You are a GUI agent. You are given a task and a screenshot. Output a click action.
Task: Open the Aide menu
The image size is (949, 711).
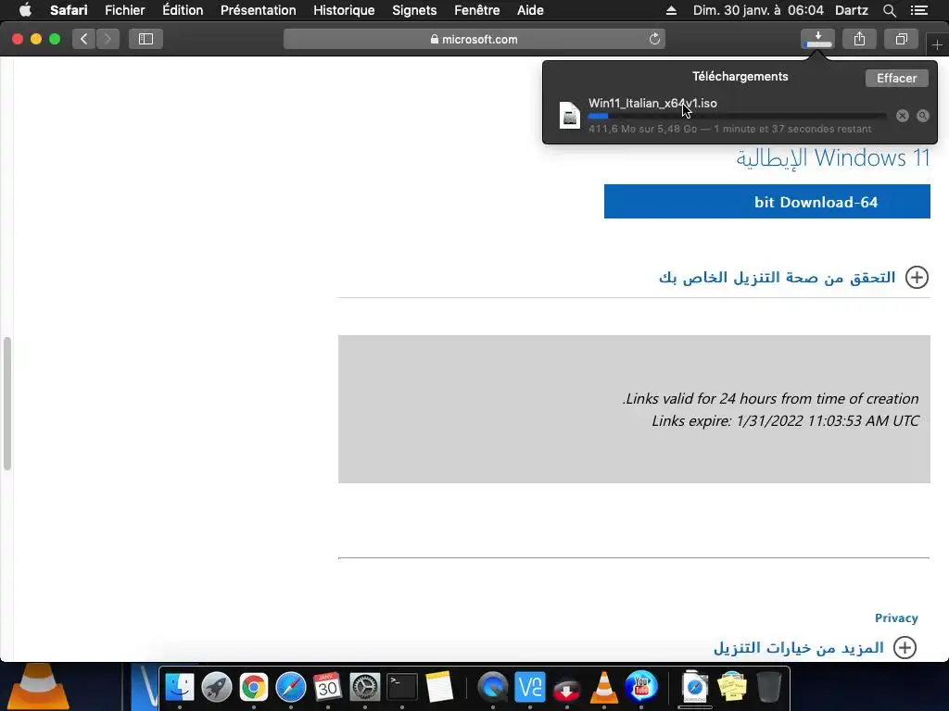click(530, 10)
